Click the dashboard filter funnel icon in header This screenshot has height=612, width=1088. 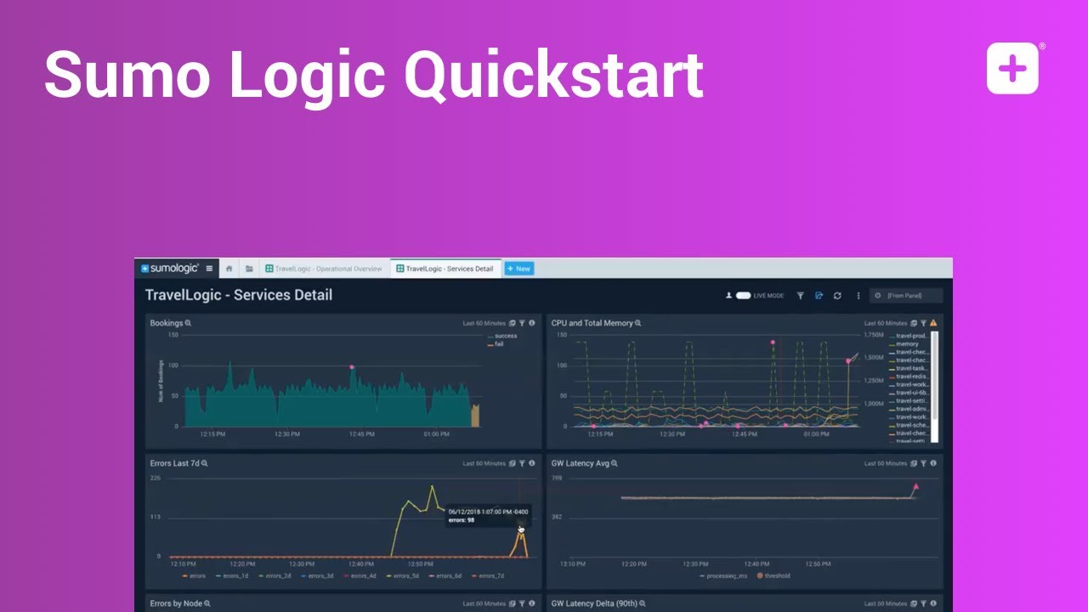[x=800, y=296]
